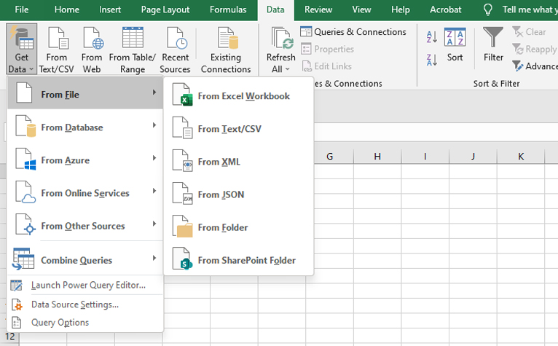Open the Get Data dropdown button

[21, 49]
